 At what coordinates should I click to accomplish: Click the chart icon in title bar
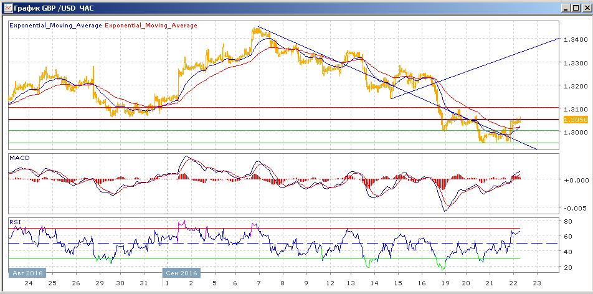(x=6, y=8)
